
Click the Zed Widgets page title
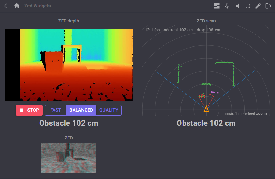(37, 6)
